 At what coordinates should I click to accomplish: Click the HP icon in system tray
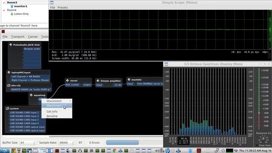pyautogui.click(x=167, y=150)
